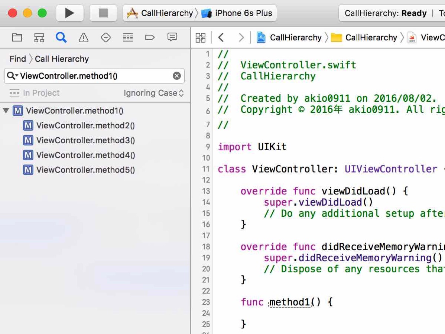This screenshot has width=445, height=334.
Task: Click the M icon beside ViewController.method4()
Action: coord(28,155)
